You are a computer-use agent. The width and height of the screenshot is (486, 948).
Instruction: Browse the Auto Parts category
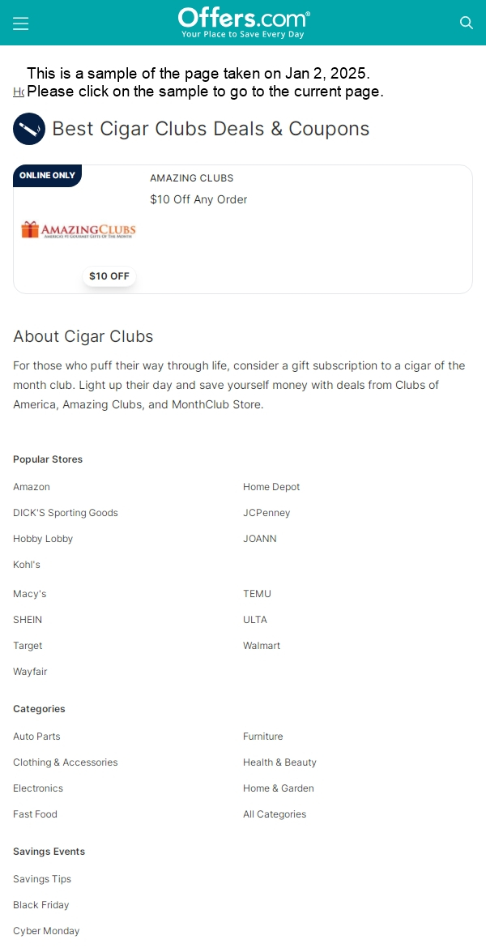pyautogui.click(x=37, y=737)
